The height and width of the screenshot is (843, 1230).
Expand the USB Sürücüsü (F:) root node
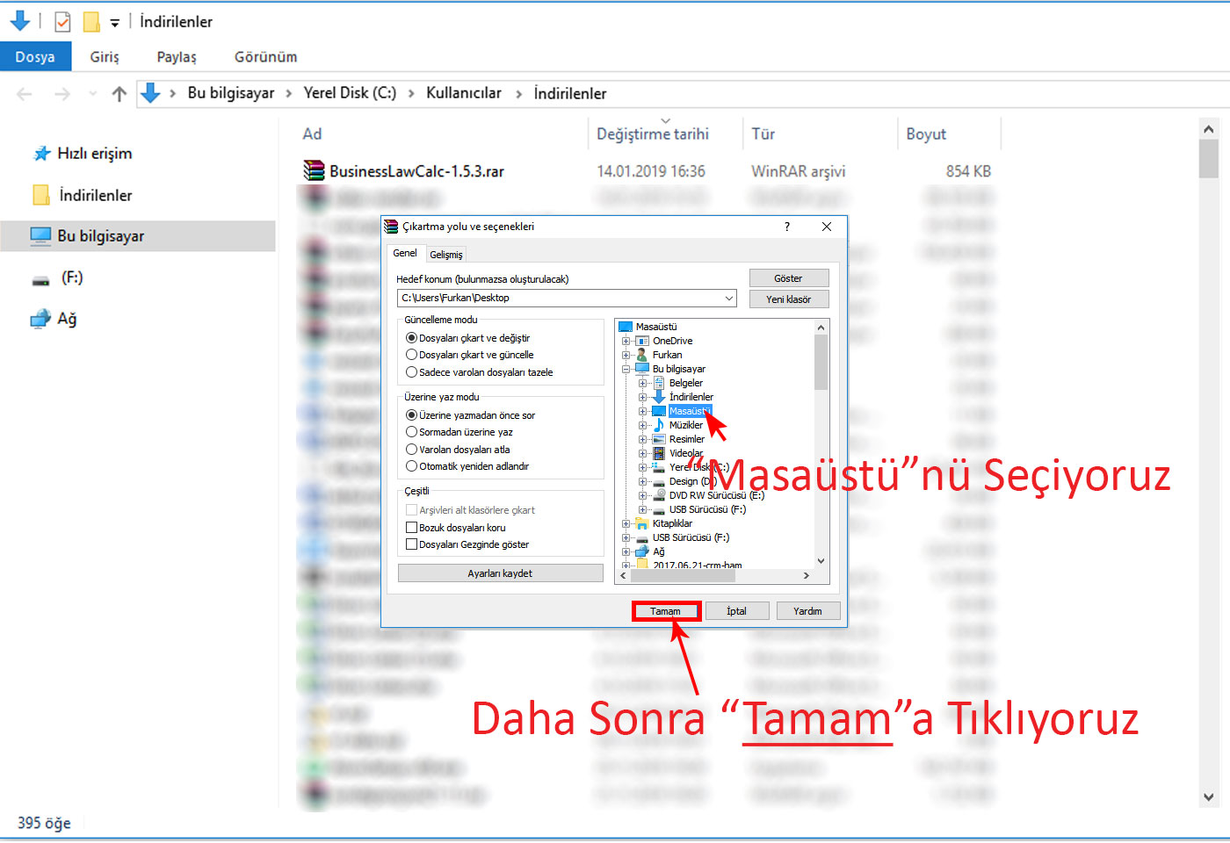point(626,537)
